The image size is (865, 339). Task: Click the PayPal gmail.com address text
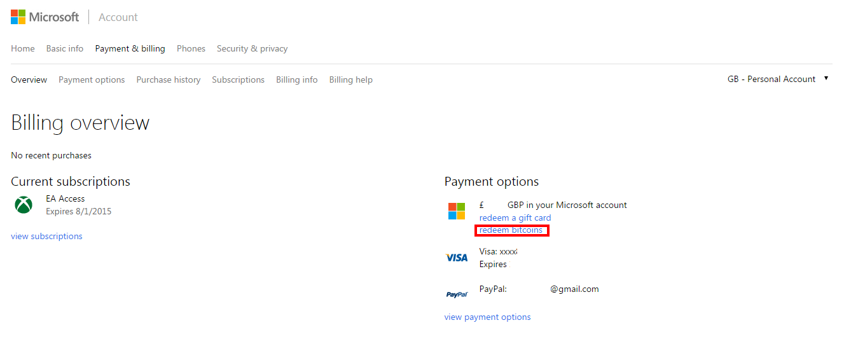pos(575,289)
